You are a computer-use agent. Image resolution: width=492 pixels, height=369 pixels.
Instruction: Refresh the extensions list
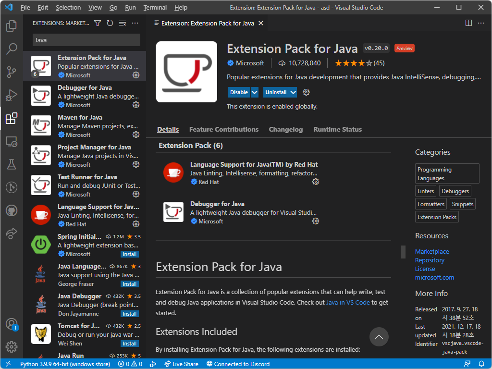point(110,23)
